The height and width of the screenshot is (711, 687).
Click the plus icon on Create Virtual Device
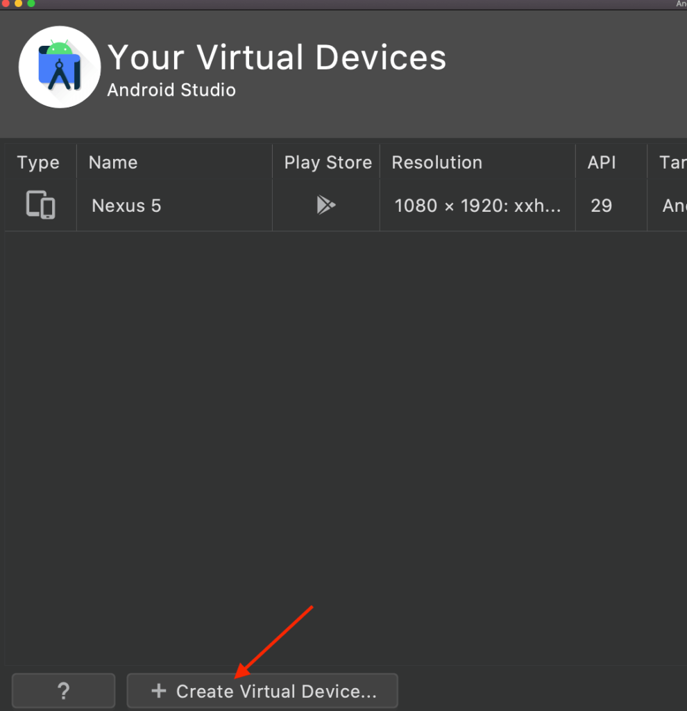(x=159, y=691)
